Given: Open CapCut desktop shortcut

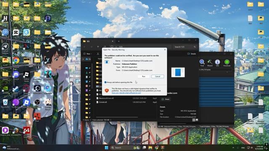Looking at the screenshot, I should click(16, 33).
